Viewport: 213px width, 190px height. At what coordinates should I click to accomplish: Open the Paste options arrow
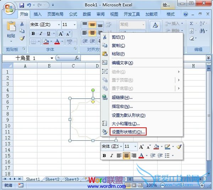(x=11, y=41)
